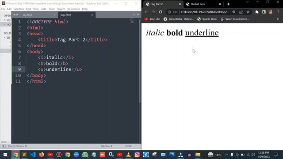This screenshot has height=159, width=283.
Task: Switch to Rashid Reza browser tab
Action: (198, 4)
